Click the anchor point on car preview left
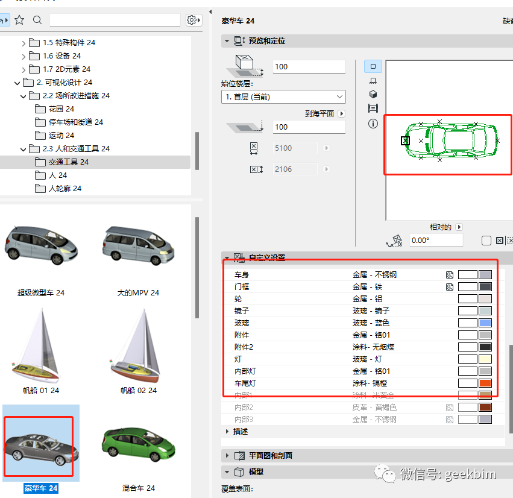This screenshot has width=513, height=498. pos(405,140)
